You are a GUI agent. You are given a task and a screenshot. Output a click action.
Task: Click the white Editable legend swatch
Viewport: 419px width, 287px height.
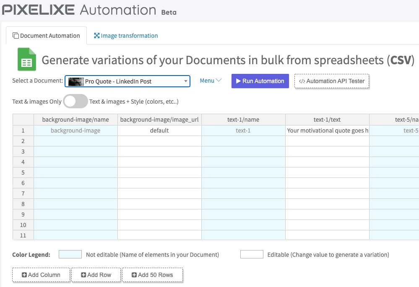click(252, 254)
